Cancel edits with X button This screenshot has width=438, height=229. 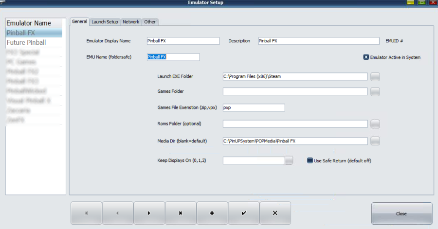275,213
